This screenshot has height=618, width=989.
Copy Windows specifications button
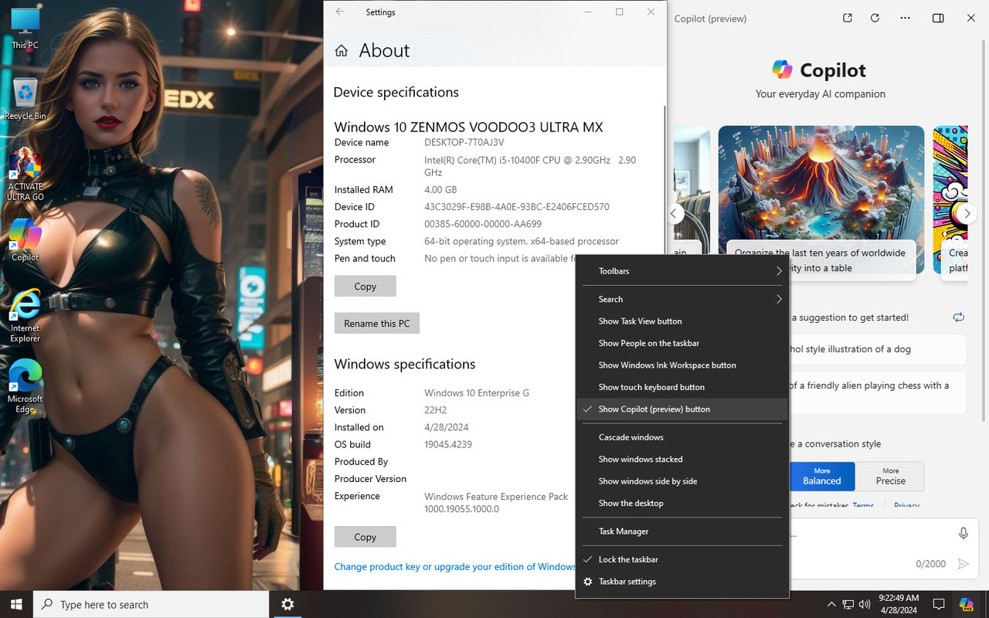tap(365, 537)
